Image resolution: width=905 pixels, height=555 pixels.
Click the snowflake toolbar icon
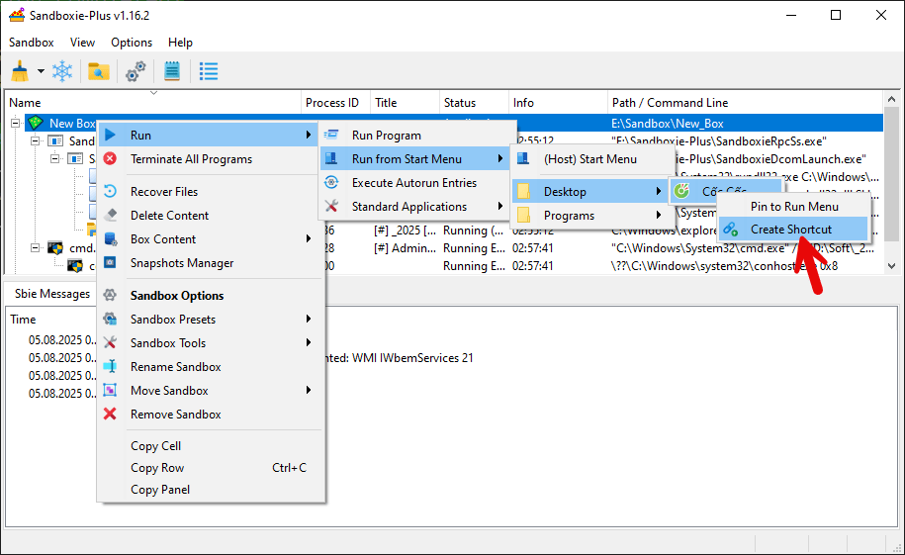pos(62,71)
